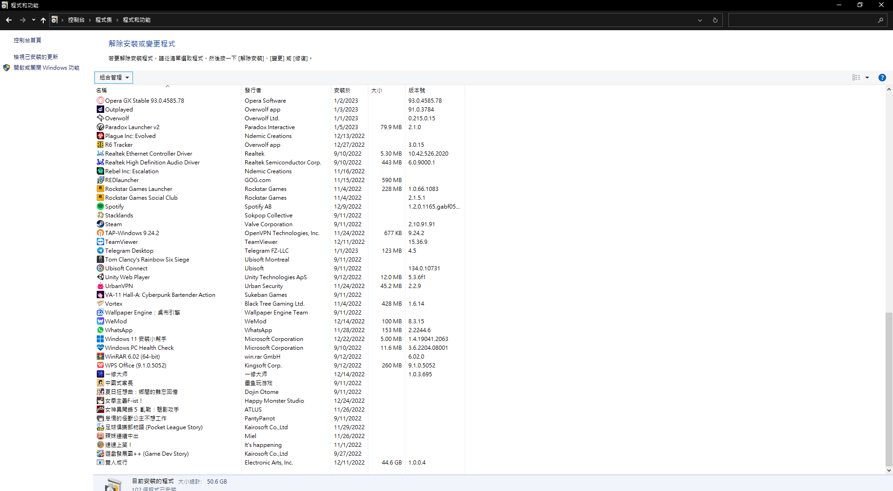Click the Plague Inc: Evolved icon
The width and height of the screenshot is (893, 491).
point(100,136)
